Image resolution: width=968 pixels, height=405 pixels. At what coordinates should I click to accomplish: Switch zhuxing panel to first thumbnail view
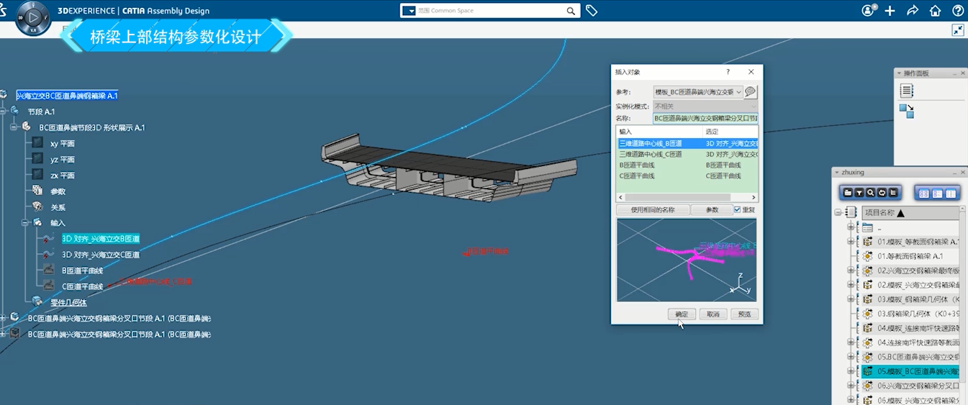(924, 194)
